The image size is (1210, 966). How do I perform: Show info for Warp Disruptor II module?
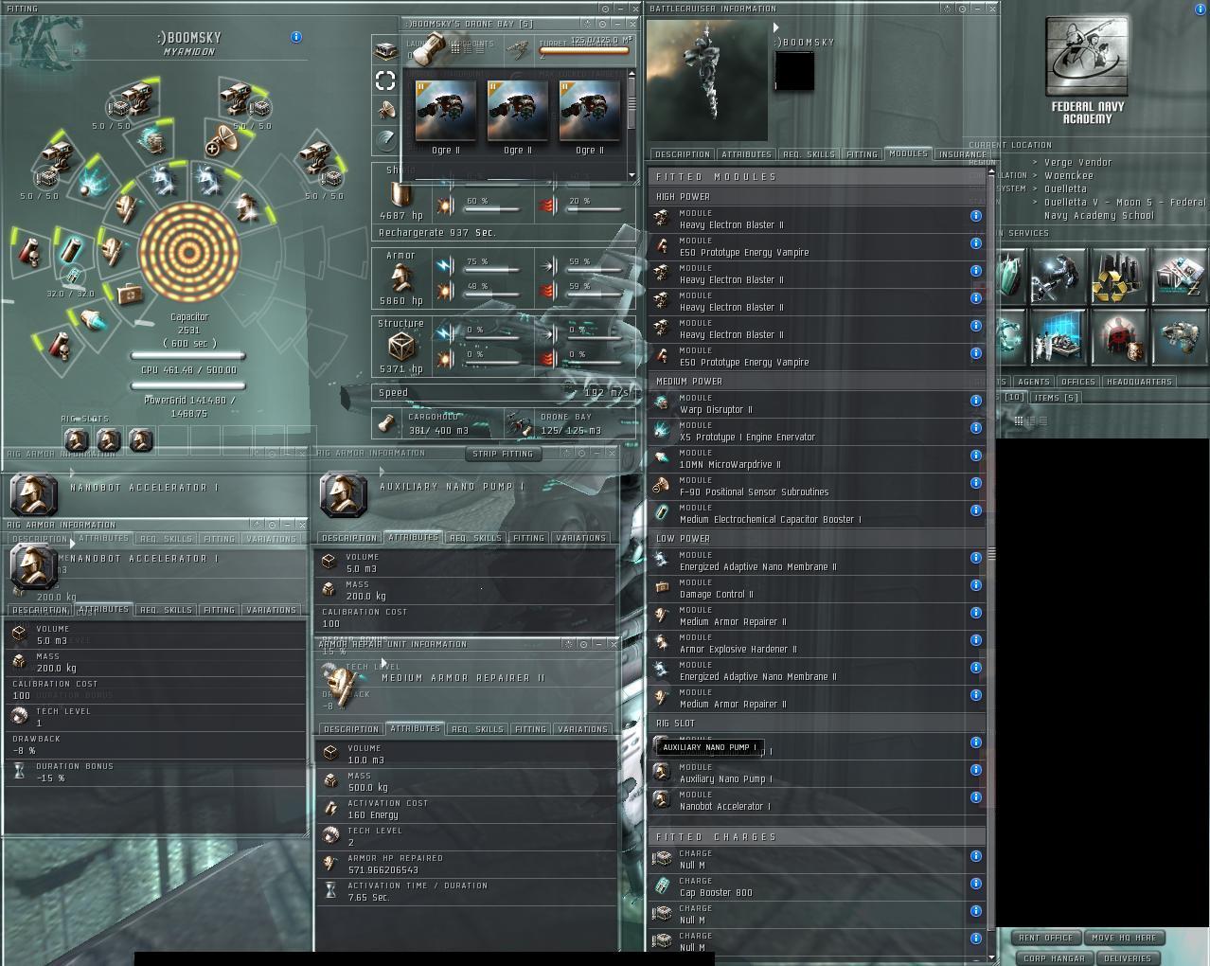[975, 401]
